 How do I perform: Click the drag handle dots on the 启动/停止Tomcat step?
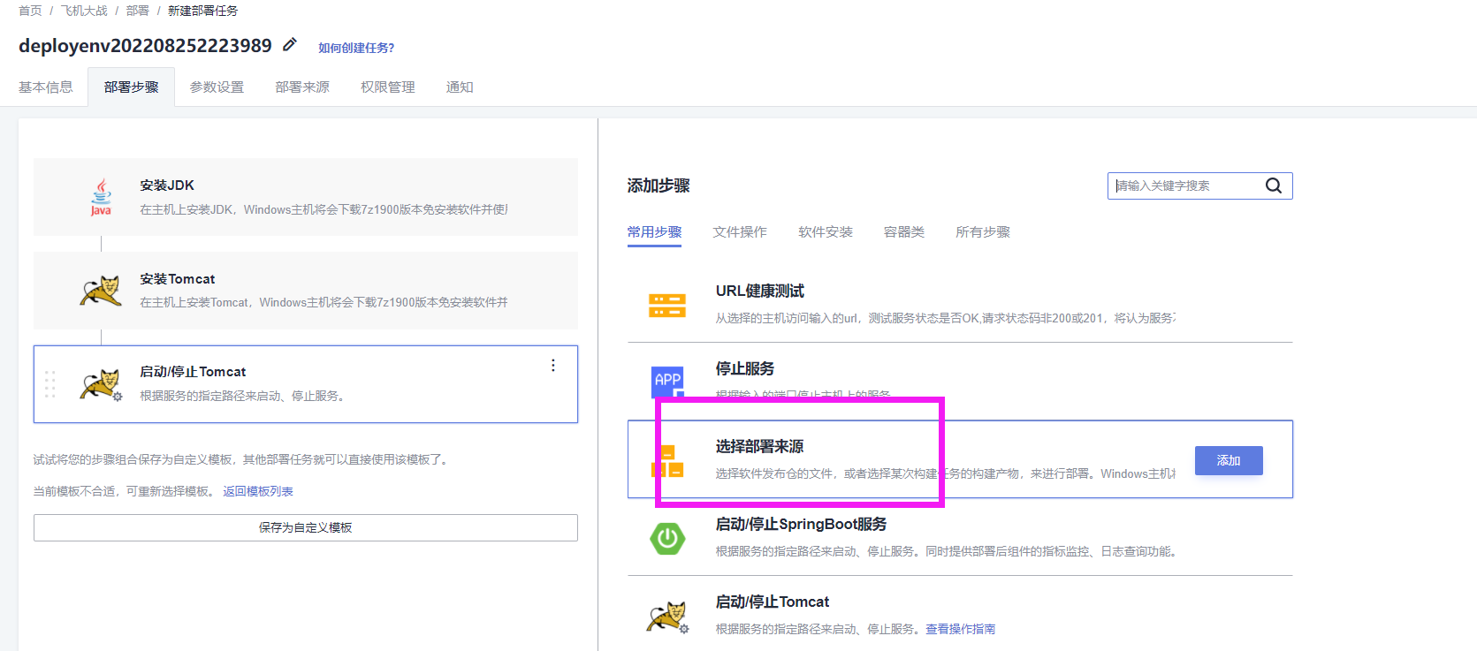(x=49, y=384)
